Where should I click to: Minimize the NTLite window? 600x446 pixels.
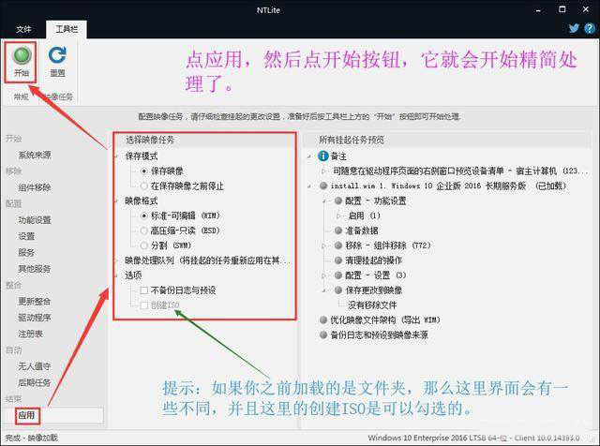click(x=538, y=10)
